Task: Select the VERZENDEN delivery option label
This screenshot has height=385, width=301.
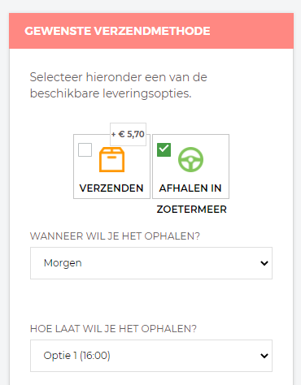Action: click(111, 188)
